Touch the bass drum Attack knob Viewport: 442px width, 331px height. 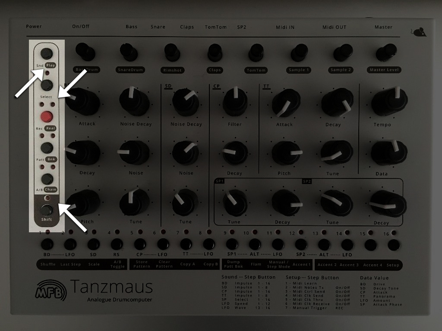[x=82, y=101]
